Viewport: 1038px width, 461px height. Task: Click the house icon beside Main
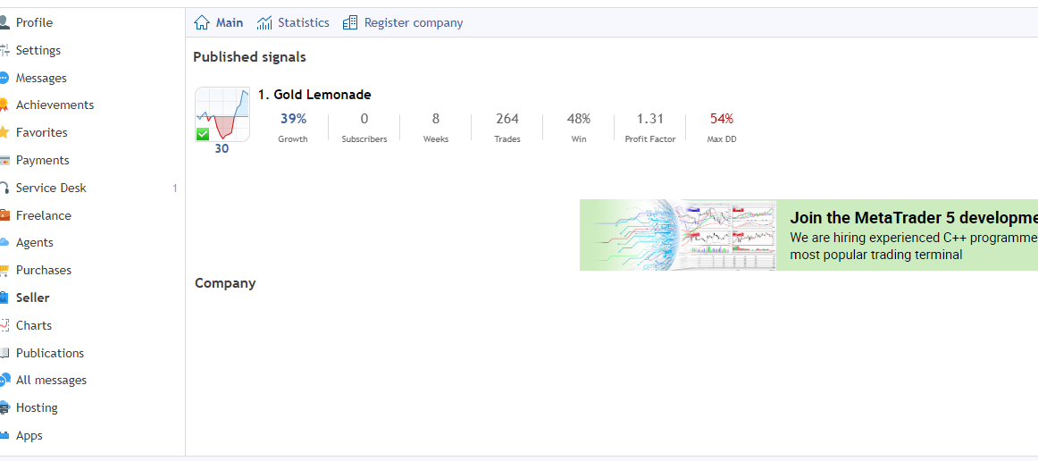click(202, 22)
